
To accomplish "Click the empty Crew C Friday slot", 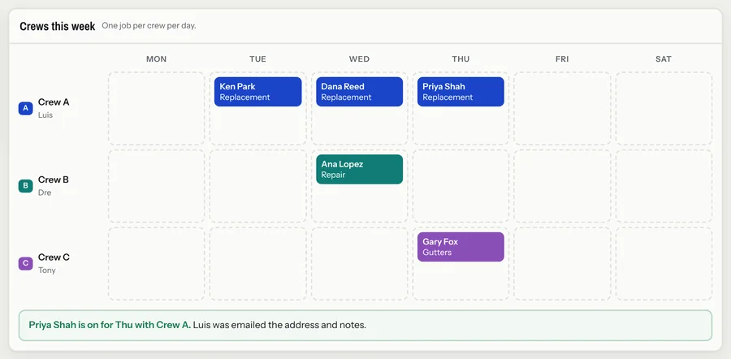I will coord(562,263).
